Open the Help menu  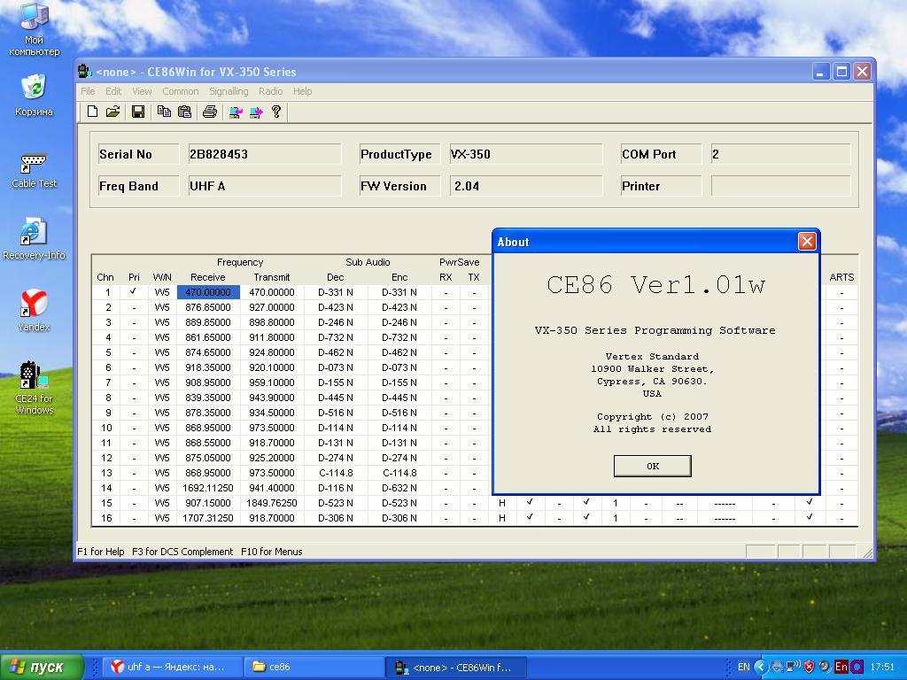click(303, 91)
